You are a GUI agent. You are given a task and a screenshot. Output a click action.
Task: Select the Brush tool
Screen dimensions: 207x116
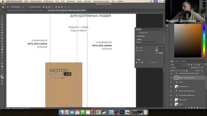(x=2, y=35)
